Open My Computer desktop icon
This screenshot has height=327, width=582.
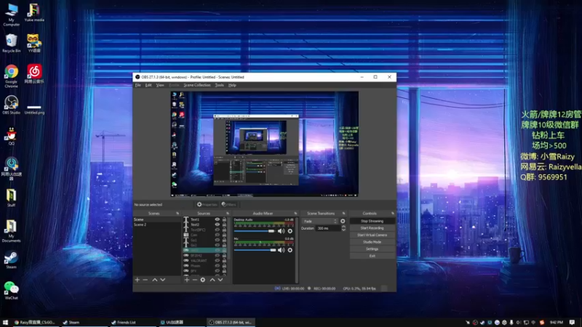click(x=11, y=15)
